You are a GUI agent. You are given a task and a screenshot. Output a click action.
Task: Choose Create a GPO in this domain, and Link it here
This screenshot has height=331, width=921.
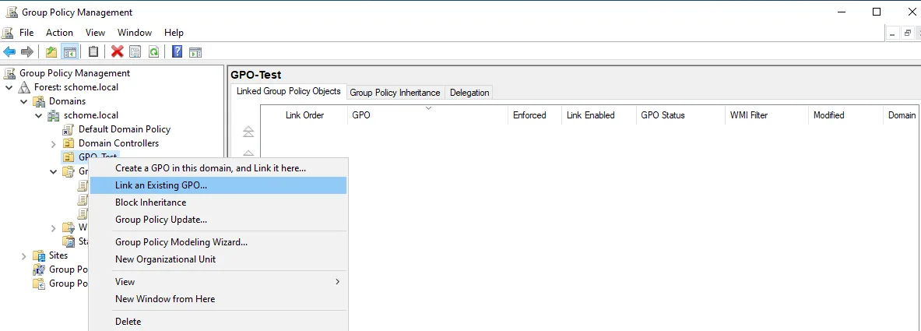coord(218,168)
